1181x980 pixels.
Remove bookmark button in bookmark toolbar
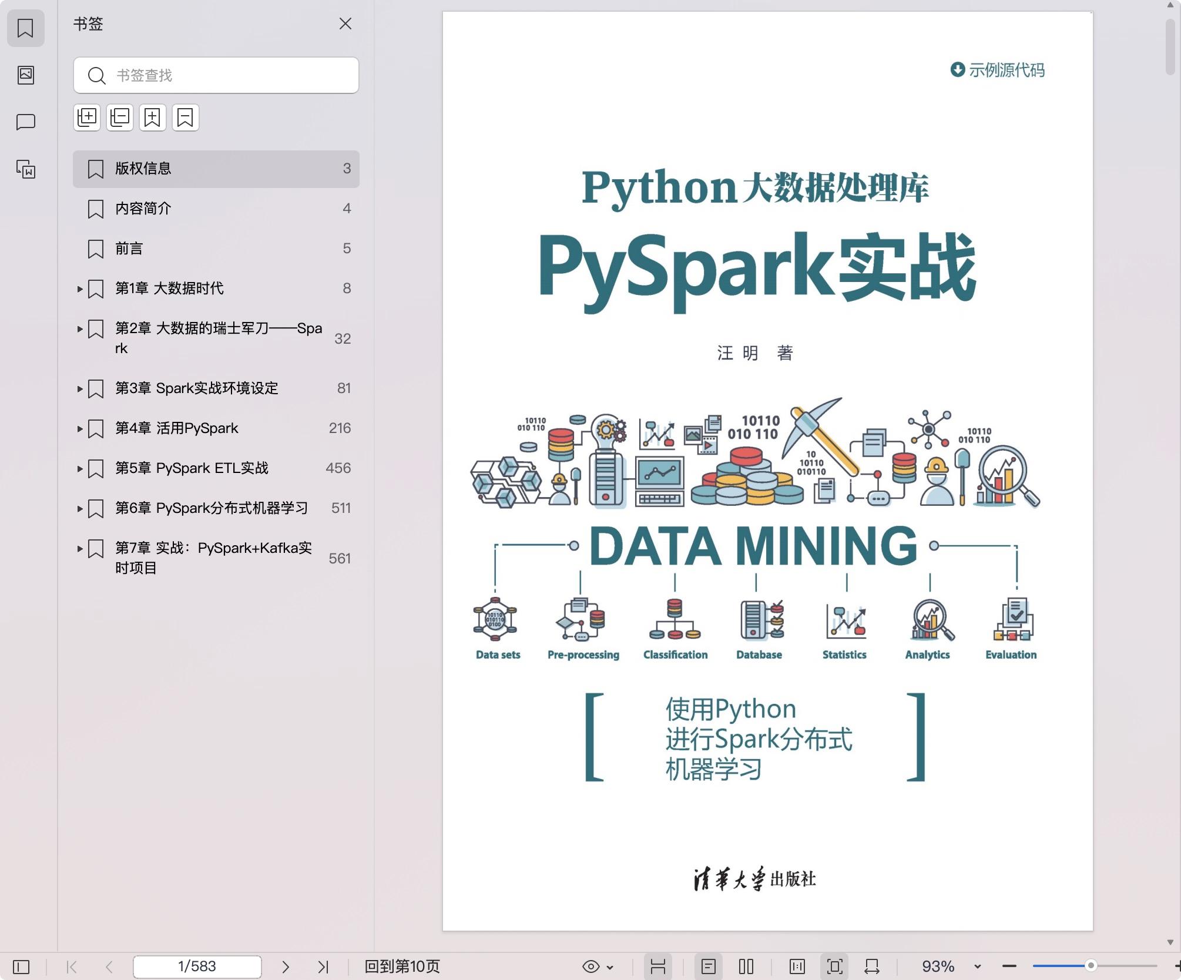click(186, 118)
